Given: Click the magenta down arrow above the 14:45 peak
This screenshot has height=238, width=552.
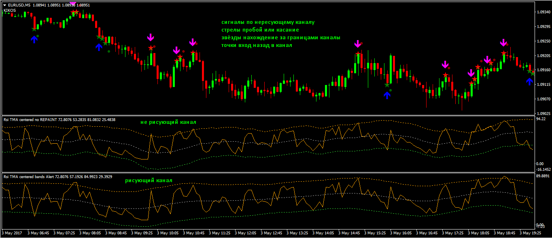Looking at the screenshot, I should 357,44.
